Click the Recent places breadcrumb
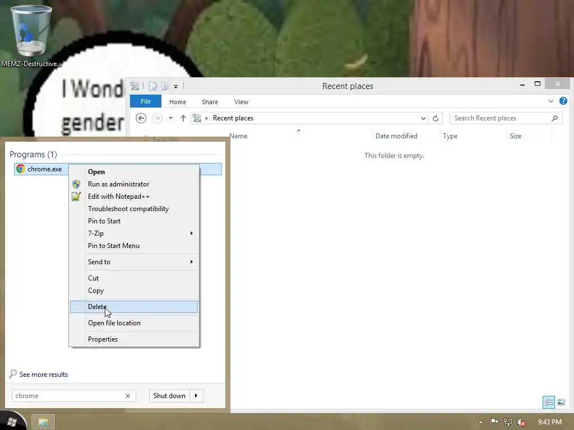This screenshot has height=430, width=574. (233, 118)
